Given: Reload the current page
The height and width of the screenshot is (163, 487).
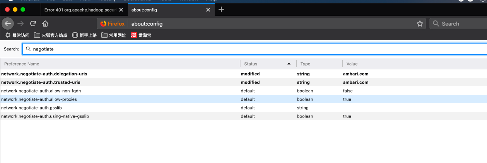Looking at the screenshot, I should click(x=33, y=24).
